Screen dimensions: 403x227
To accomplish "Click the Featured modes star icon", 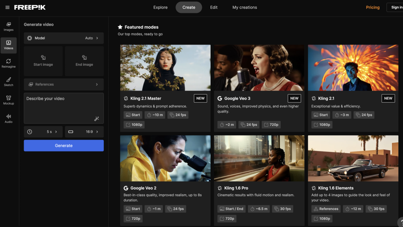I will 120,27.
